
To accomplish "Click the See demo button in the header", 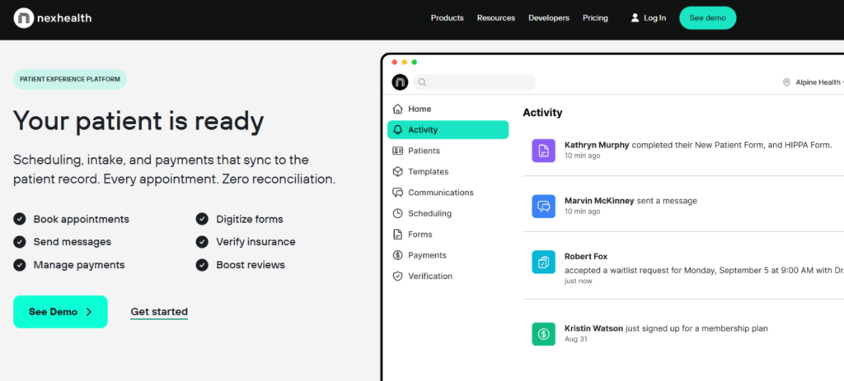I will click(x=708, y=18).
